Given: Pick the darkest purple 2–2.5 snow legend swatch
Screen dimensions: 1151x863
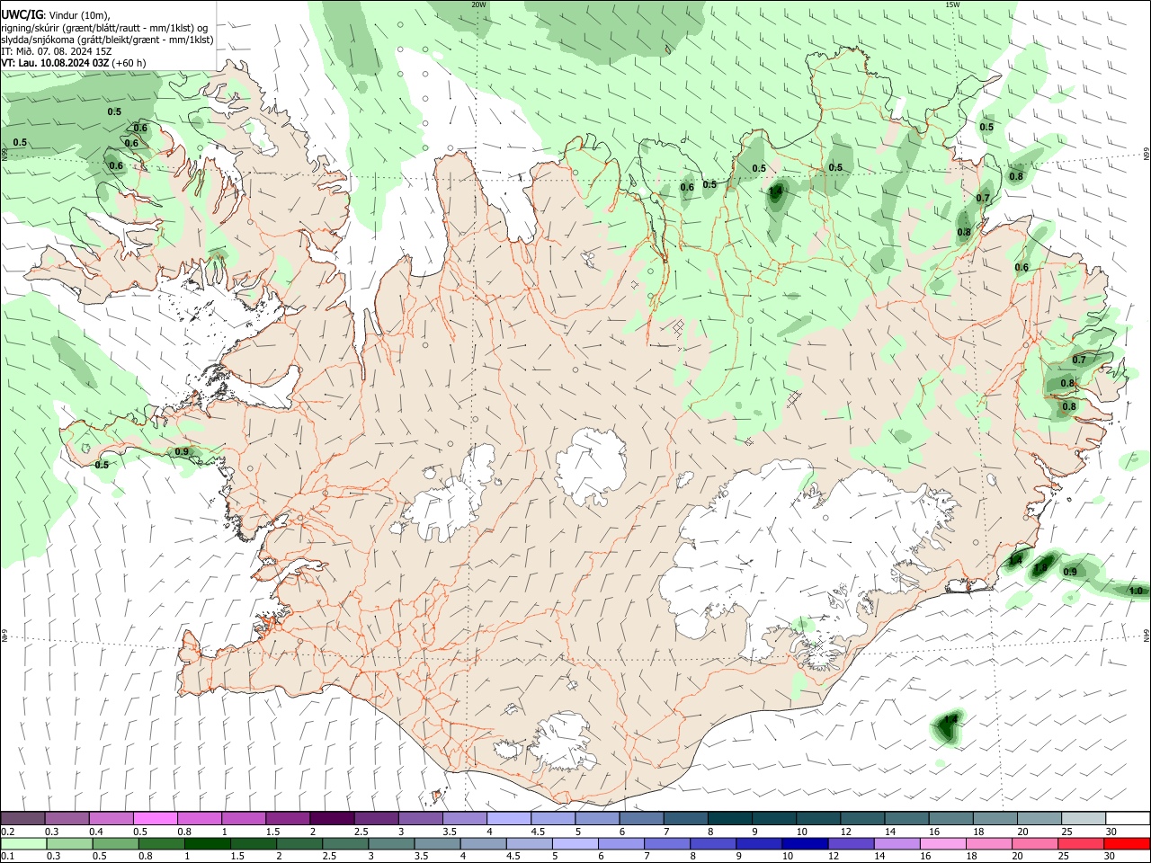Looking at the screenshot, I should point(332,818).
